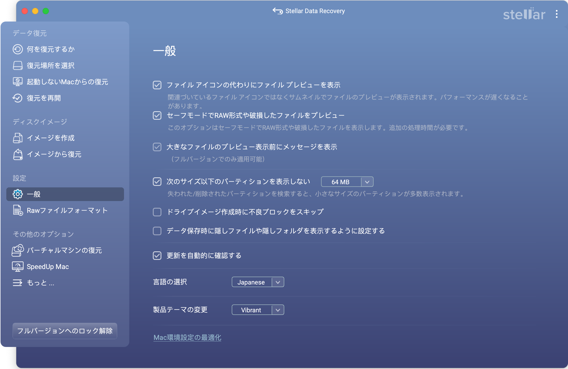Select 何を復元するか in sidebar
The width and height of the screenshot is (568, 369).
65,49
